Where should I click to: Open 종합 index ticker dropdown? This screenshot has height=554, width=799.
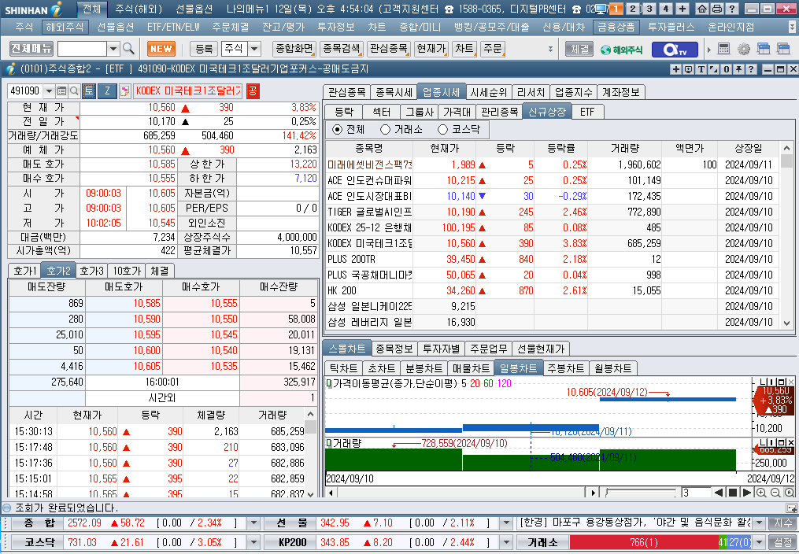pyautogui.click(x=253, y=523)
